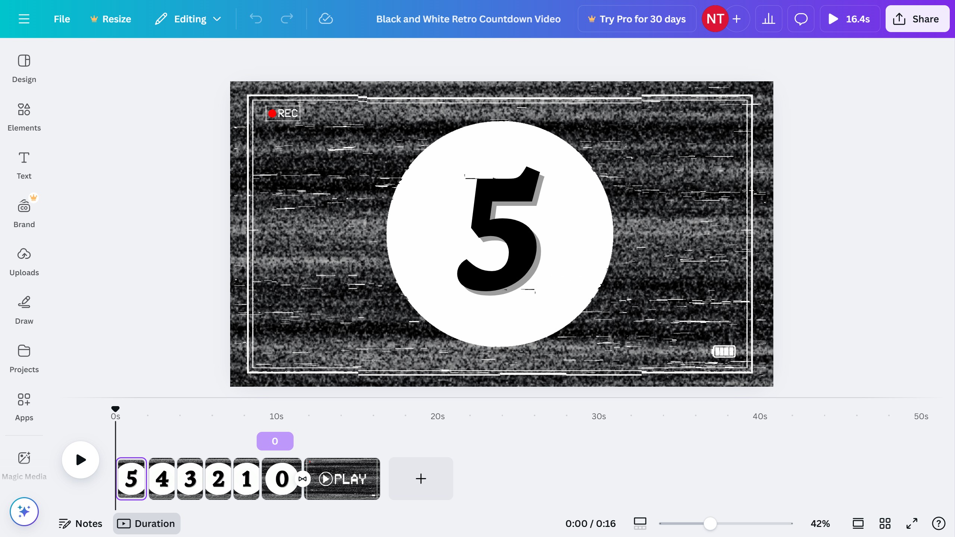Open the Resize menu
This screenshot has height=537, width=955.
click(110, 19)
